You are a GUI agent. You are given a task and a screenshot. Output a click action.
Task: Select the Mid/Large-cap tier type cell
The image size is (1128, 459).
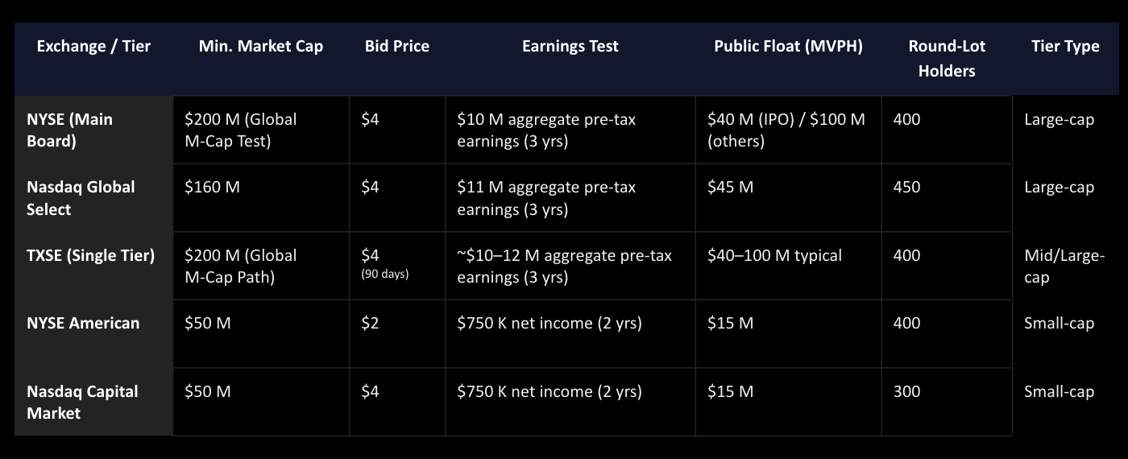pyautogui.click(x=1064, y=266)
